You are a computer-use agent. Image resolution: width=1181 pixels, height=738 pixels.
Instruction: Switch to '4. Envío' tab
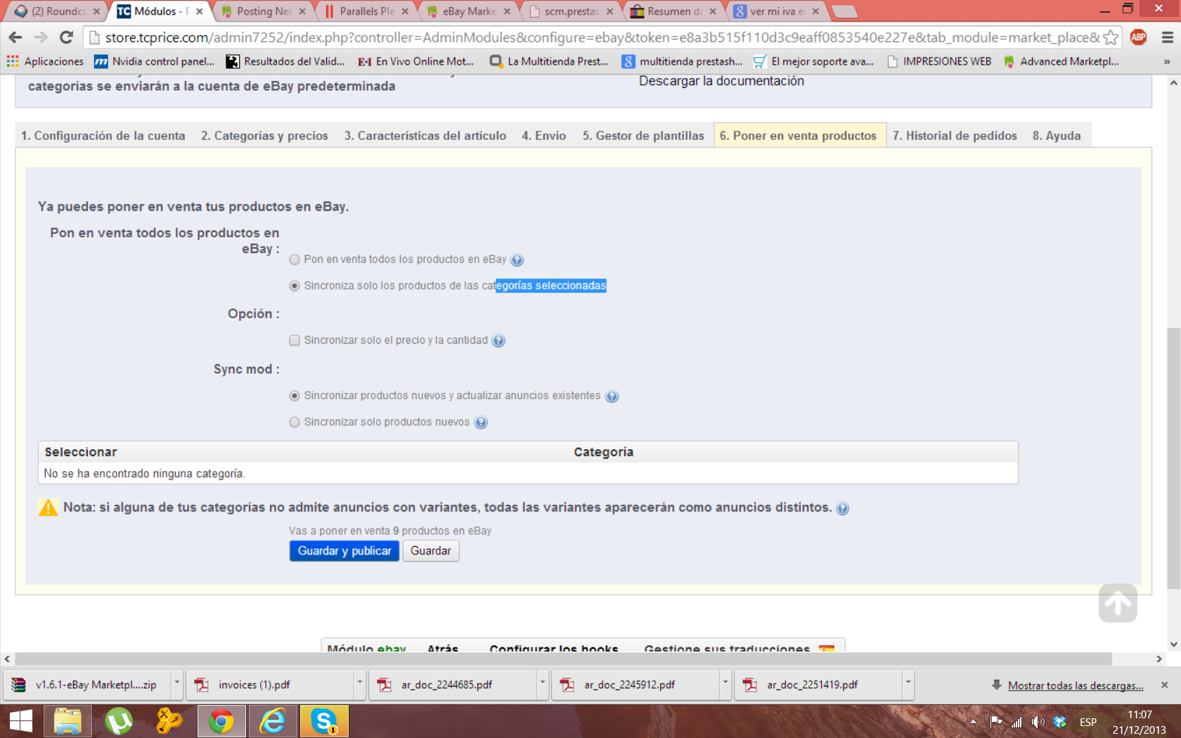point(544,136)
